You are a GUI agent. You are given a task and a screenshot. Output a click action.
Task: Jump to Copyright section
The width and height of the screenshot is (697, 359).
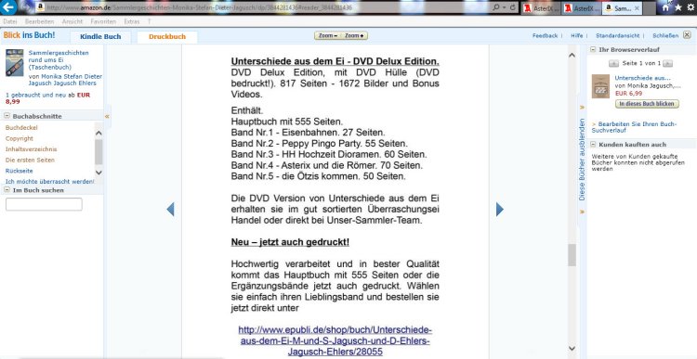click(20, 138)
